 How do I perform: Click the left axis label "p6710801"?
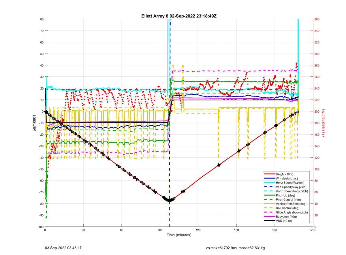point(35,123)
